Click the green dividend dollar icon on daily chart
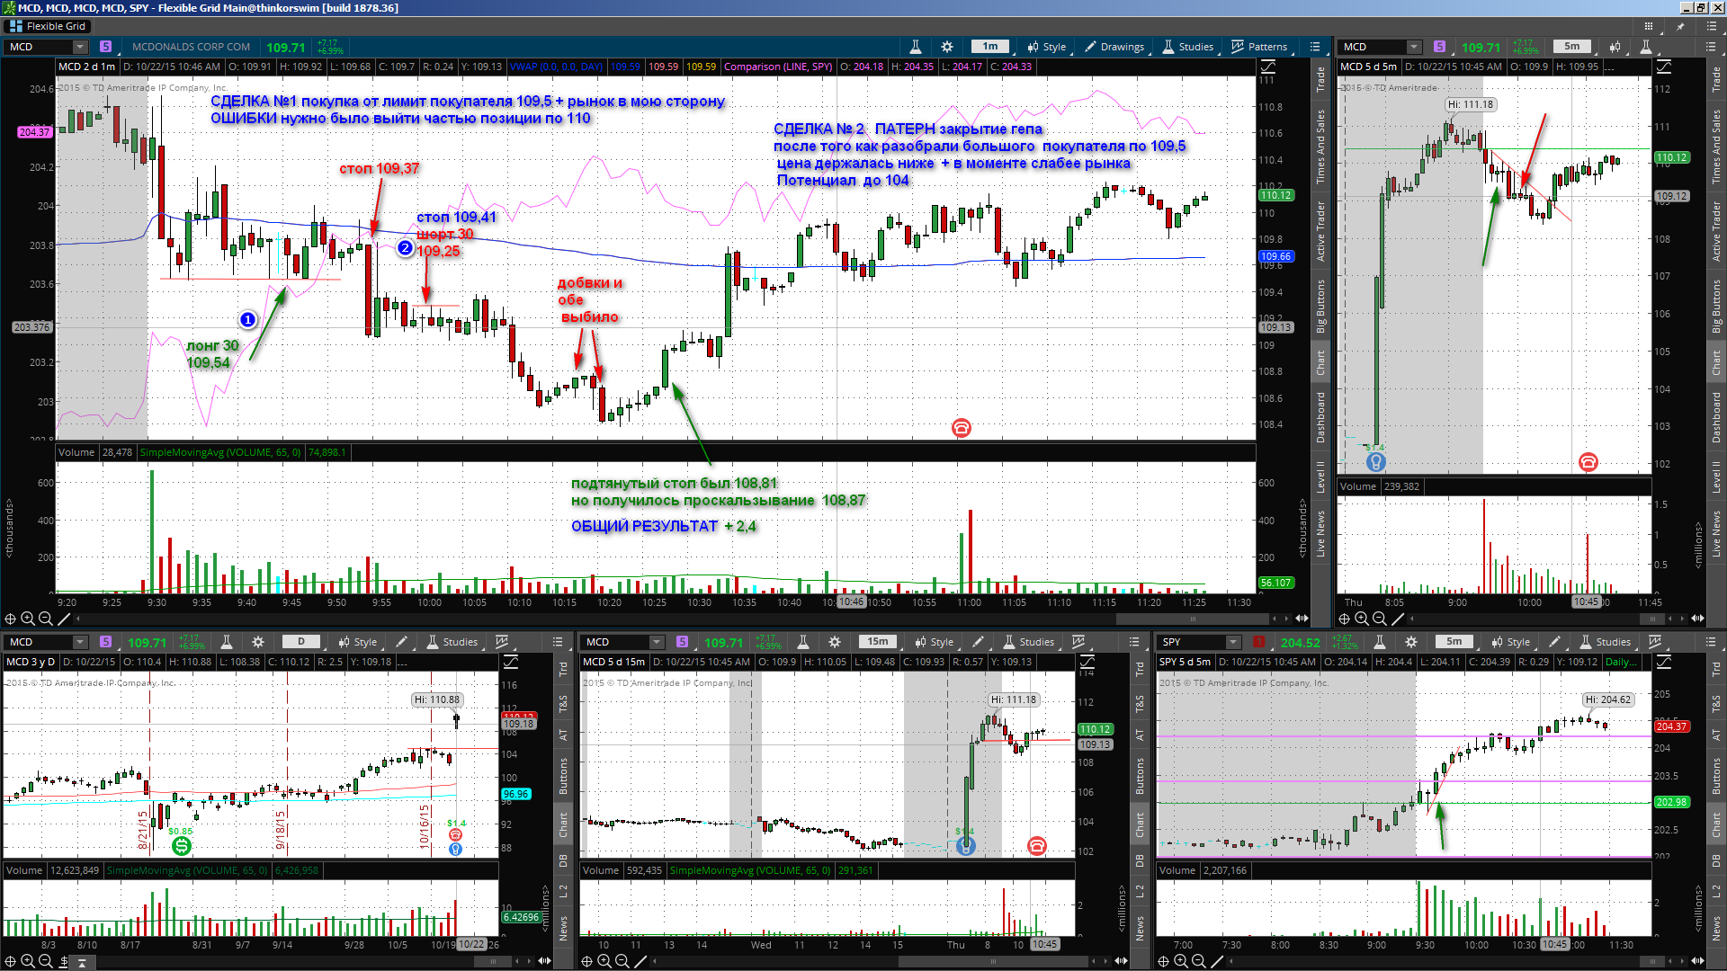1727x971 pixels. [x=181, y=845]
